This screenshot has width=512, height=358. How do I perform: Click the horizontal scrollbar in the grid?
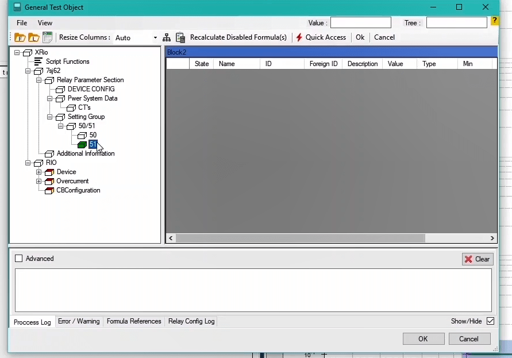point(300,238)
